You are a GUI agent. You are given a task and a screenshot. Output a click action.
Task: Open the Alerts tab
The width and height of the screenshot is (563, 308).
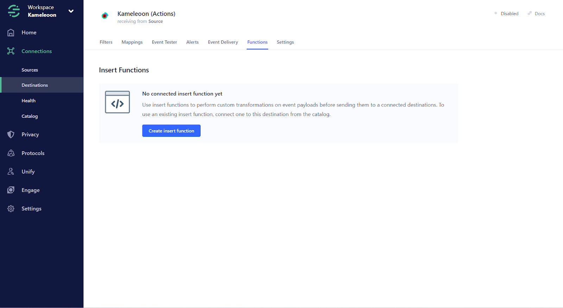[192, 42]
